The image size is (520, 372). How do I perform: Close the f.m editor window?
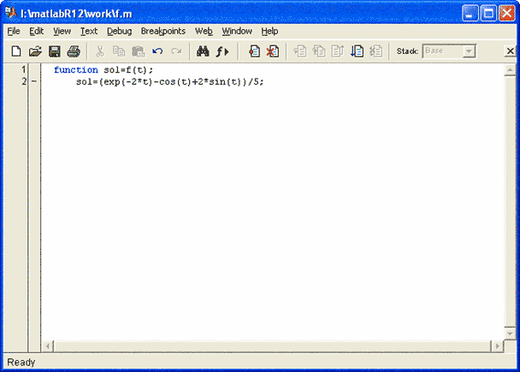507,14
